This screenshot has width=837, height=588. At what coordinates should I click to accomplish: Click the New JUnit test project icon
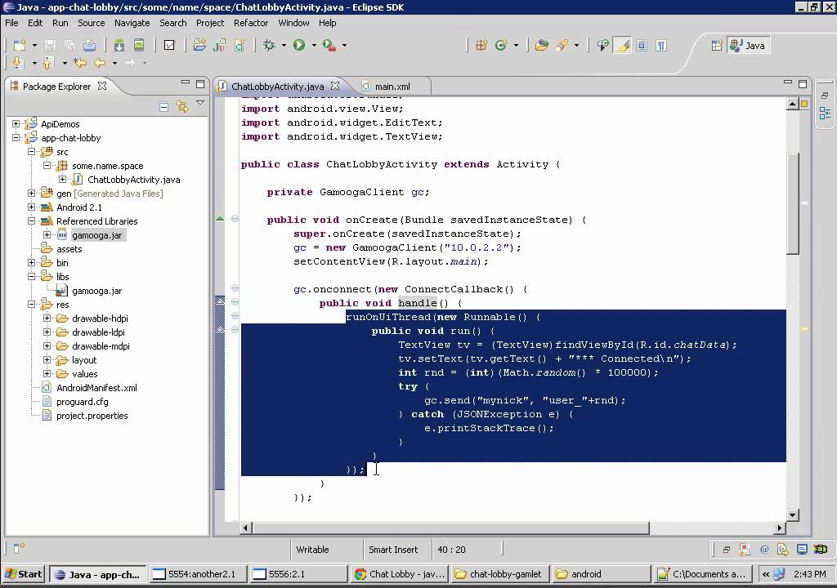click(x=219, y=46)
